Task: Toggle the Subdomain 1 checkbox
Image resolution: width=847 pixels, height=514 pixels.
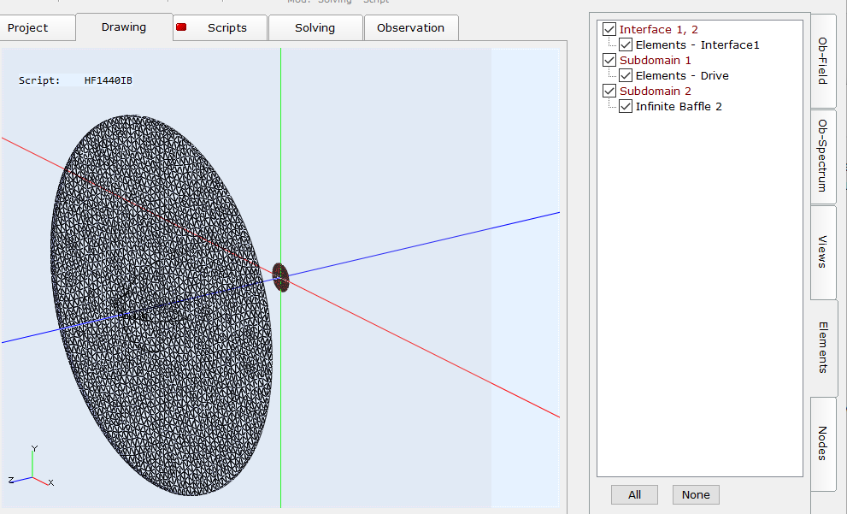Action: click(x=609, y=60)
